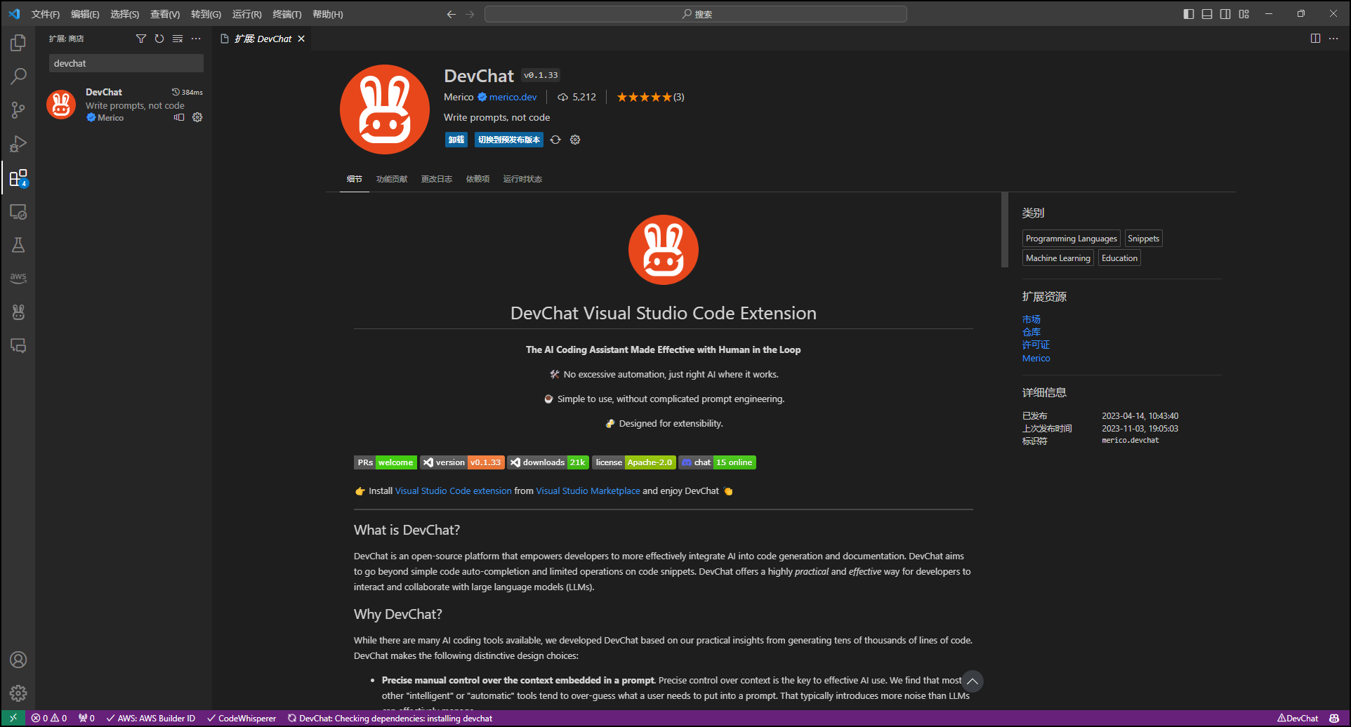Click the 卸载 uninstall button
The height and width of the screenshot is (727, 1351).
(x=456, y=140)
